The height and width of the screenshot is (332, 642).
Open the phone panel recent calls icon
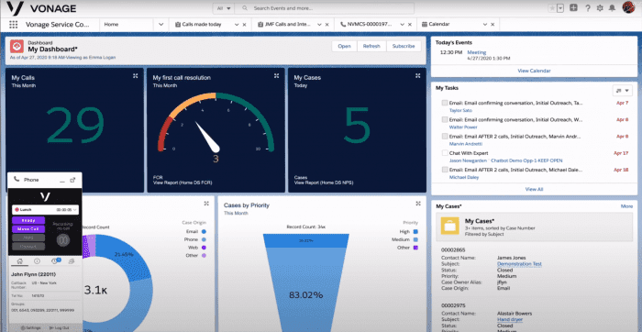tap(55, 261)
